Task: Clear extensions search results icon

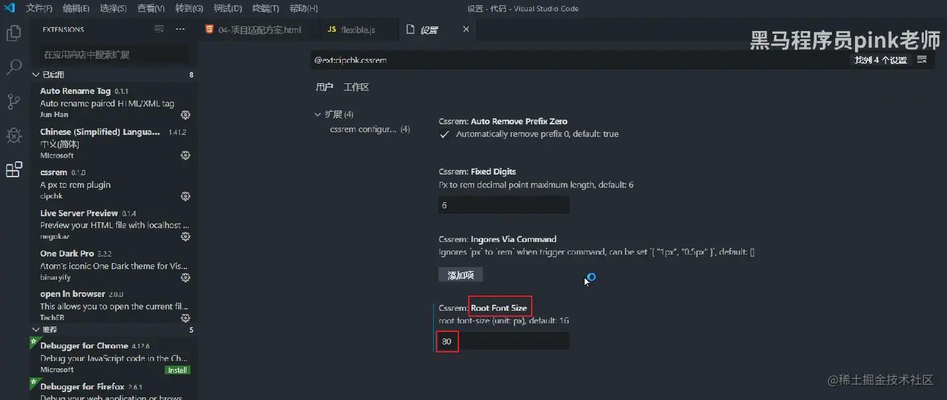Action: coord(159,29)
